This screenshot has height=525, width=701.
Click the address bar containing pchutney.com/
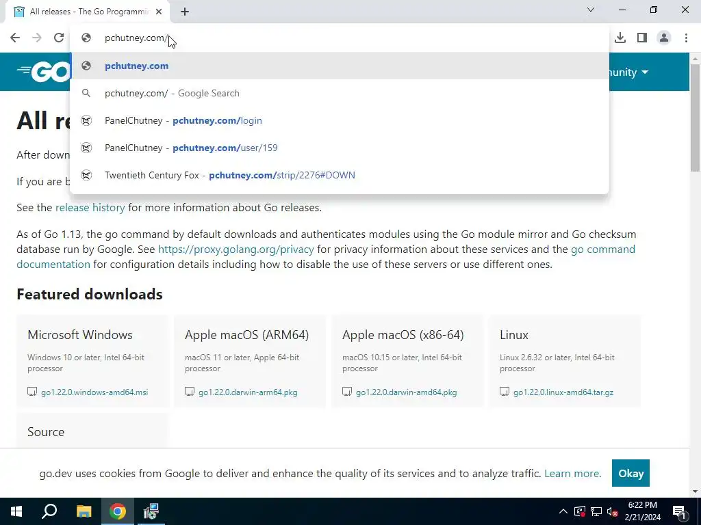coord(340,38)
